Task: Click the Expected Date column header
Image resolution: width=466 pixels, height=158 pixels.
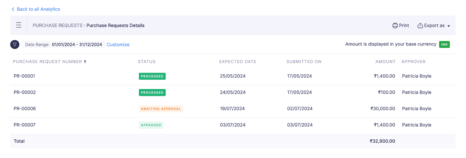Action: point(238,62)
